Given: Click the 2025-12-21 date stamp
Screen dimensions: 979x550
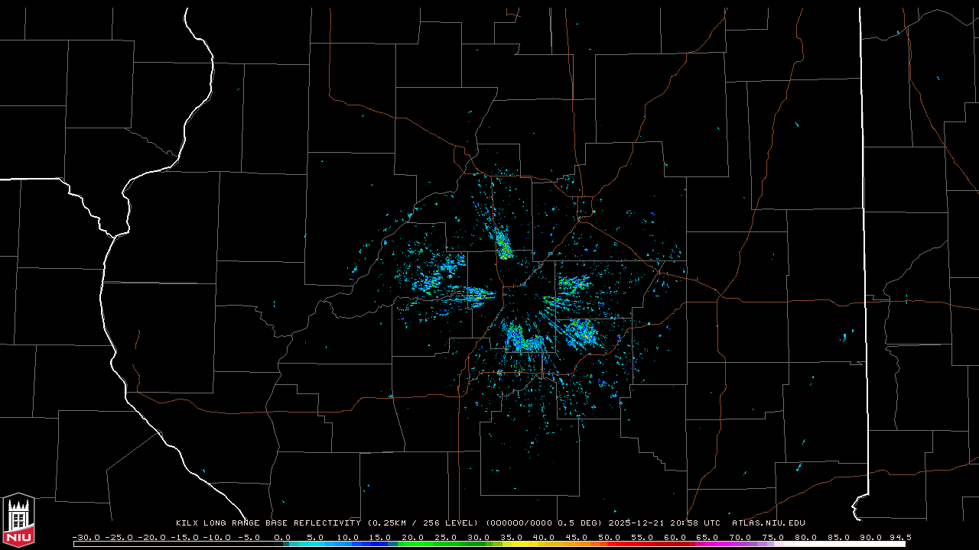Looking at the screenshot, I should pos(636,523).
